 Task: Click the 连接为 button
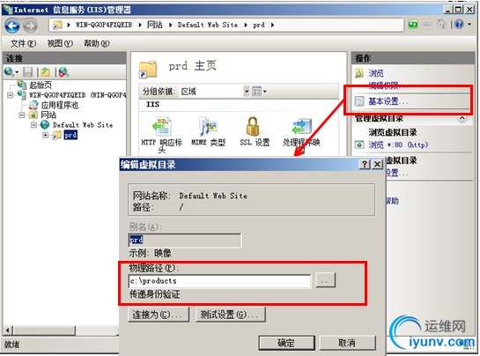159,315
